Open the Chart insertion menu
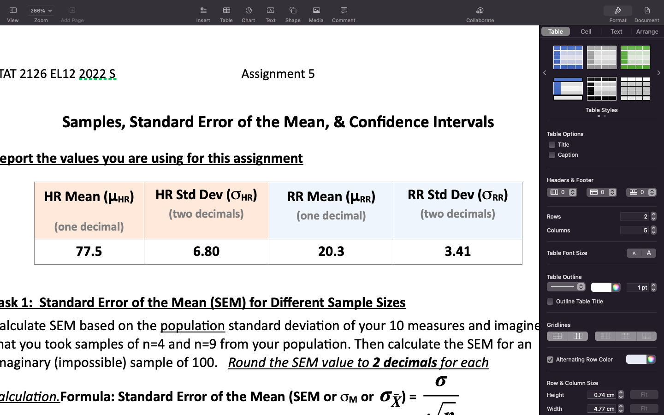Viewport: 664px width, 415px height. pos(248,13)
